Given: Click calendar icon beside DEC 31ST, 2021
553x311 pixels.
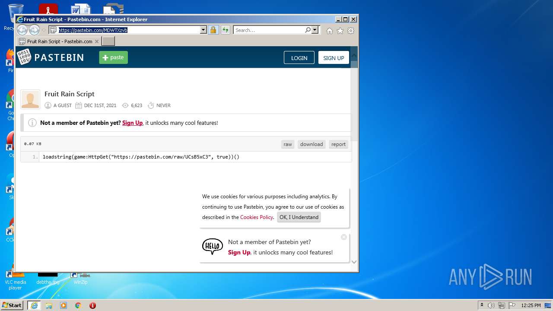Looking at the screenshot, I should (79, 105).
